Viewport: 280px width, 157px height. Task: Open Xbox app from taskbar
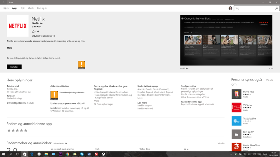pyautogui.click(x=103, y=154)
